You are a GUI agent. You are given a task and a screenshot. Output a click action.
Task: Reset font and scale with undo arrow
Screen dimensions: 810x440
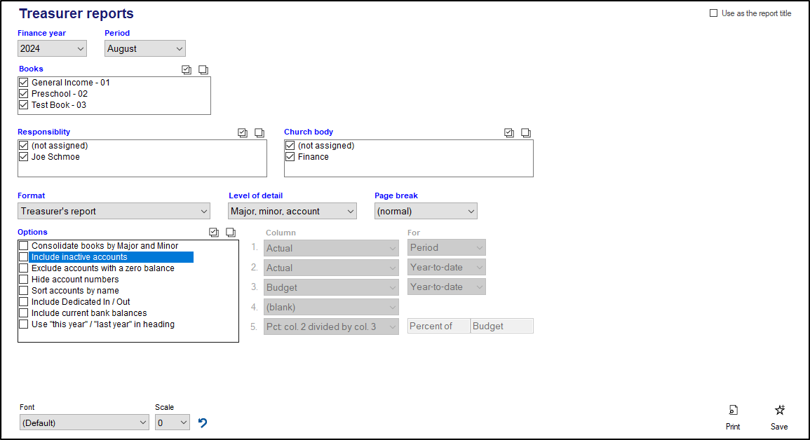coord(203,422)
